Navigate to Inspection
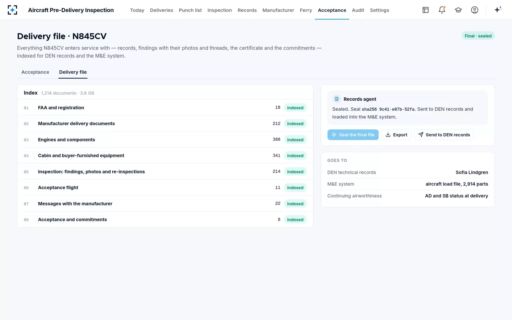512x320 pixels. click(220, 10)
